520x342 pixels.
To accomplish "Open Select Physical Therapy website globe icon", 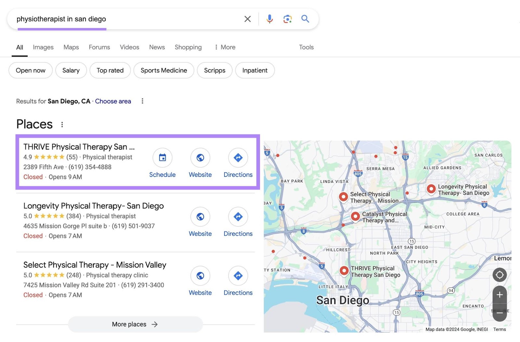I will tap(200, 276).
